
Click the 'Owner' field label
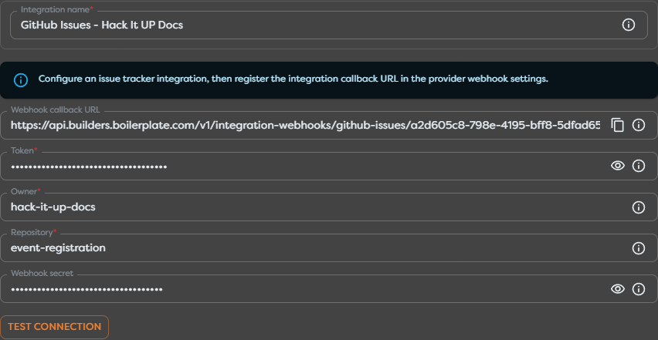(x=25, y=191)
